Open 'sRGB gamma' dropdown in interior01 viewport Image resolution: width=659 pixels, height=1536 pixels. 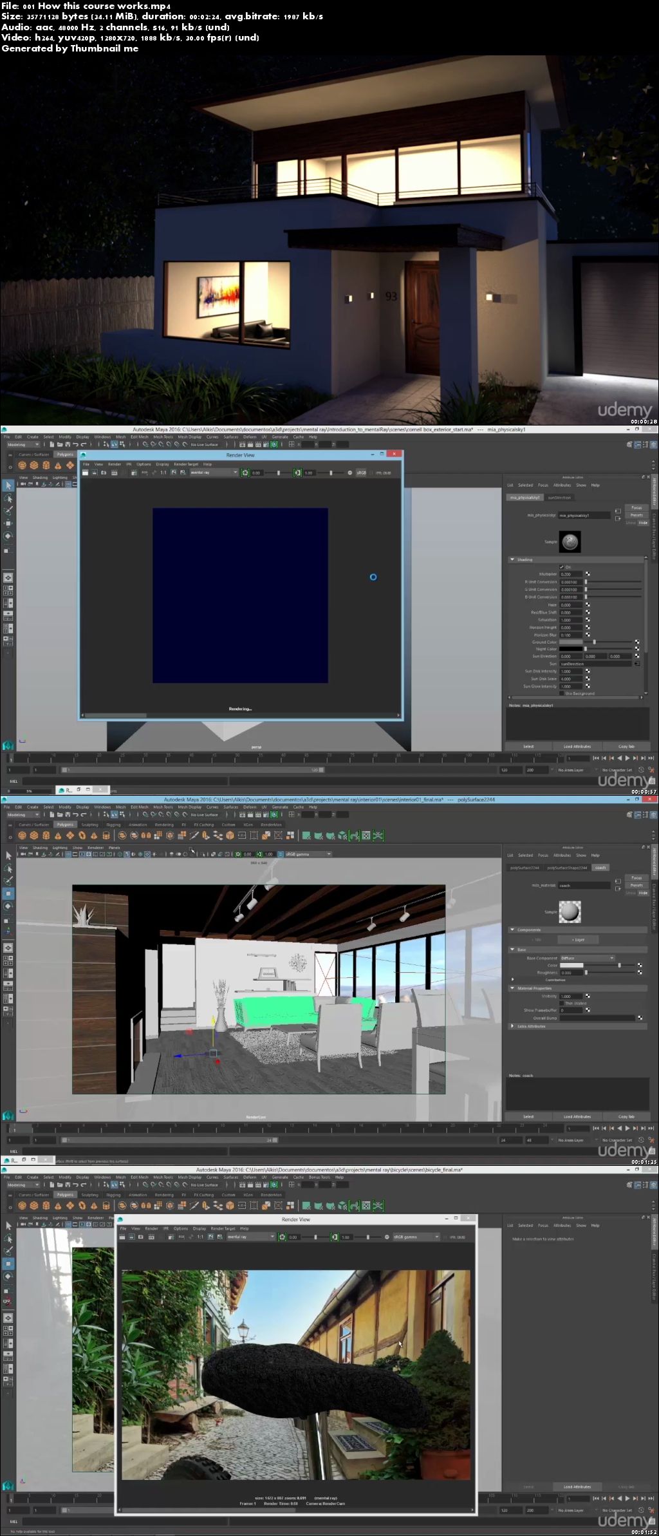click(x=308, y=854)
